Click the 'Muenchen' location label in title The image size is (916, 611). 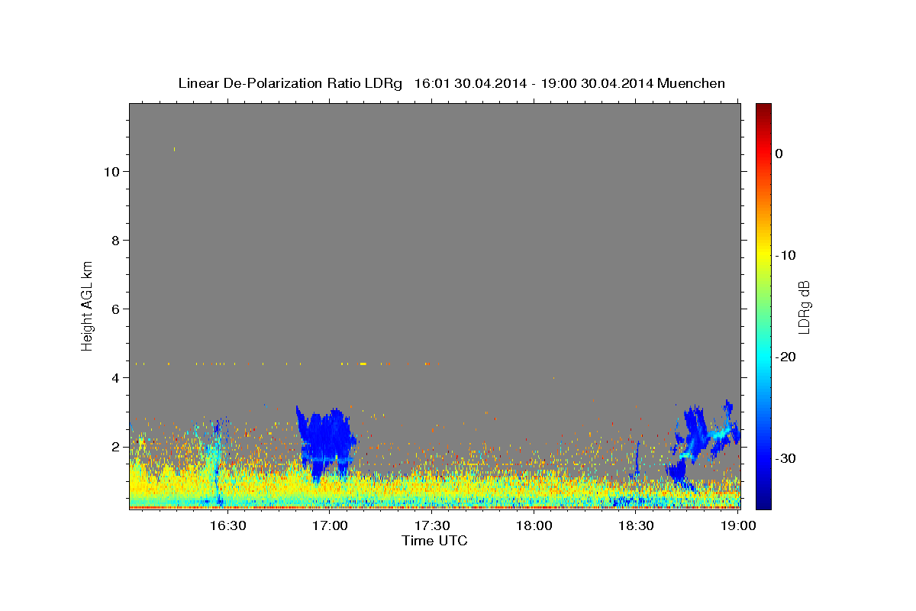click(692, 83)
